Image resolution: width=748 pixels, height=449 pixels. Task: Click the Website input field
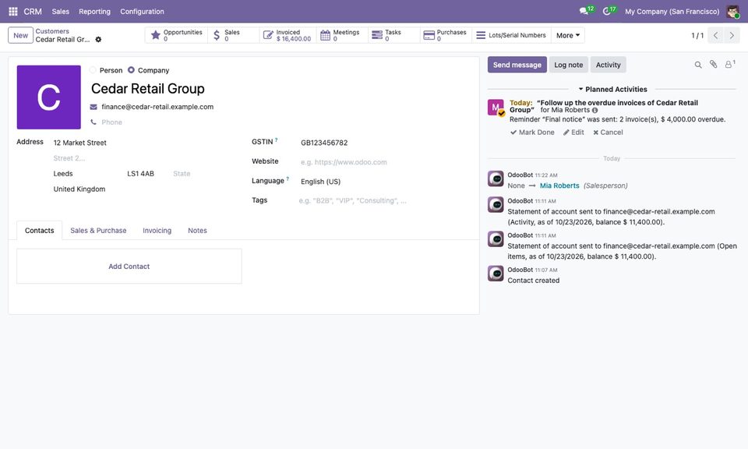point(384,162)
